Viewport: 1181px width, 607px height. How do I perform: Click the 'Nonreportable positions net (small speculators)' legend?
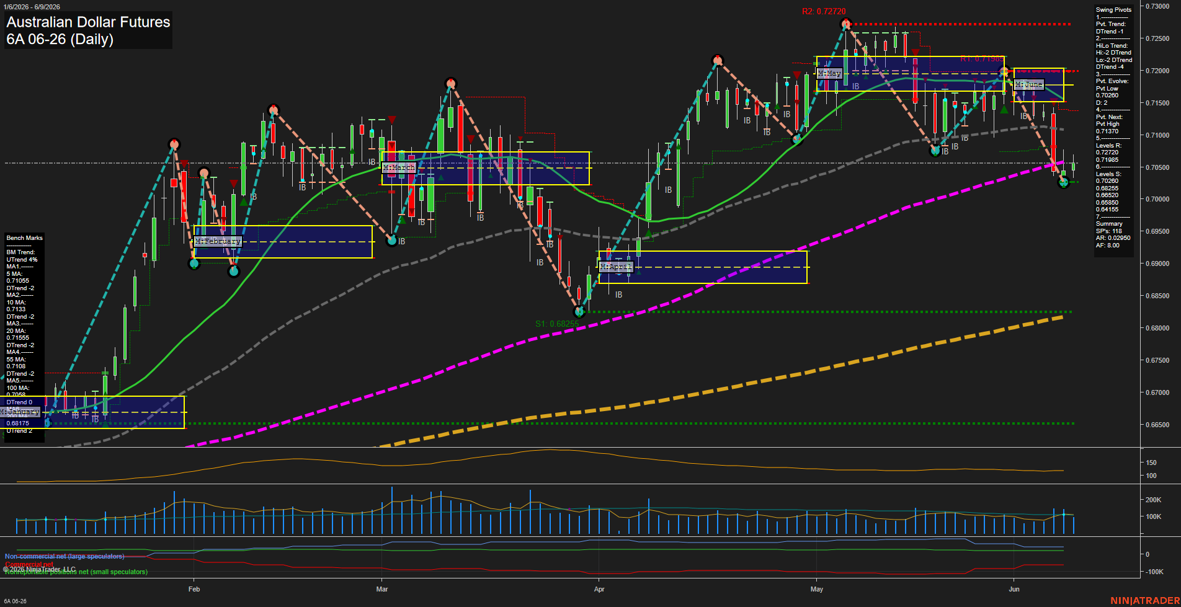tap(76, 572)
